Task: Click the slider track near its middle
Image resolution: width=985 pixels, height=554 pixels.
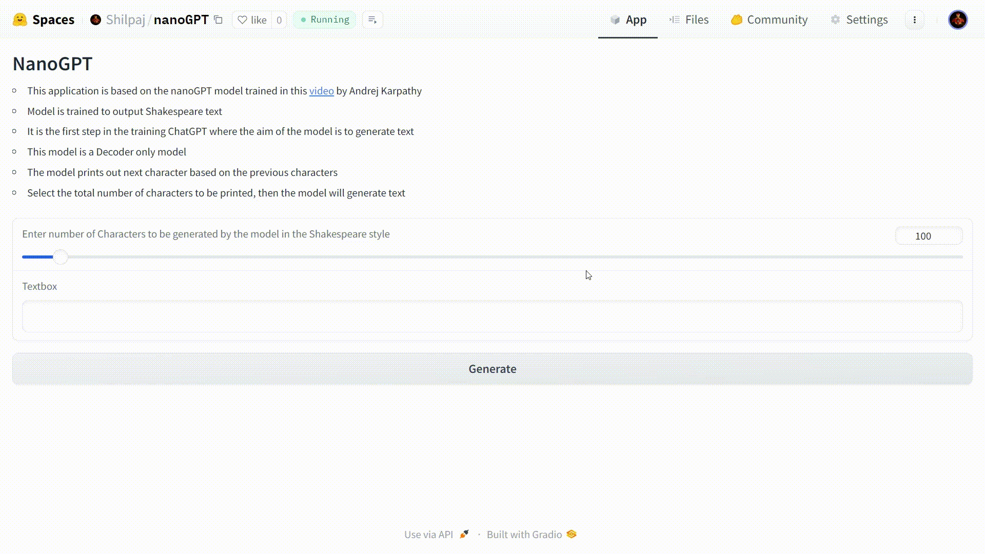Action: [493, 257]
